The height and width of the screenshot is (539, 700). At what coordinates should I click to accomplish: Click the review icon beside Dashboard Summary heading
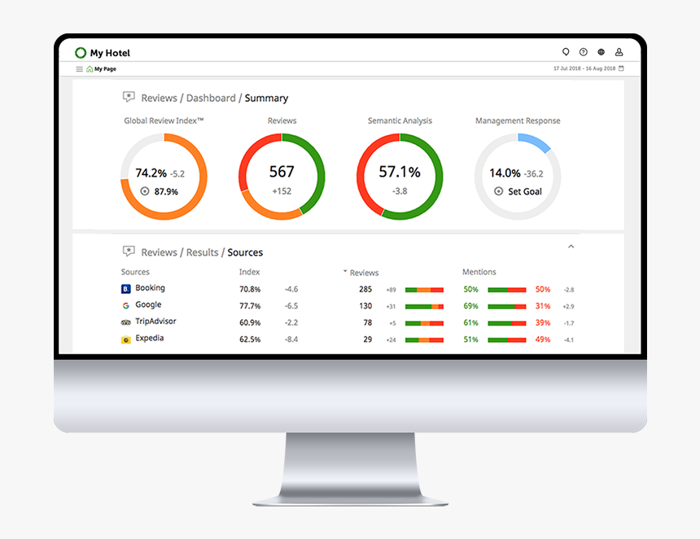click(x=129, y=97)
